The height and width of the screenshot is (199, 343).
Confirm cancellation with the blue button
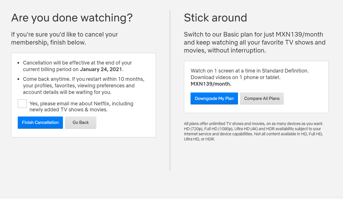tap(40, 122)
